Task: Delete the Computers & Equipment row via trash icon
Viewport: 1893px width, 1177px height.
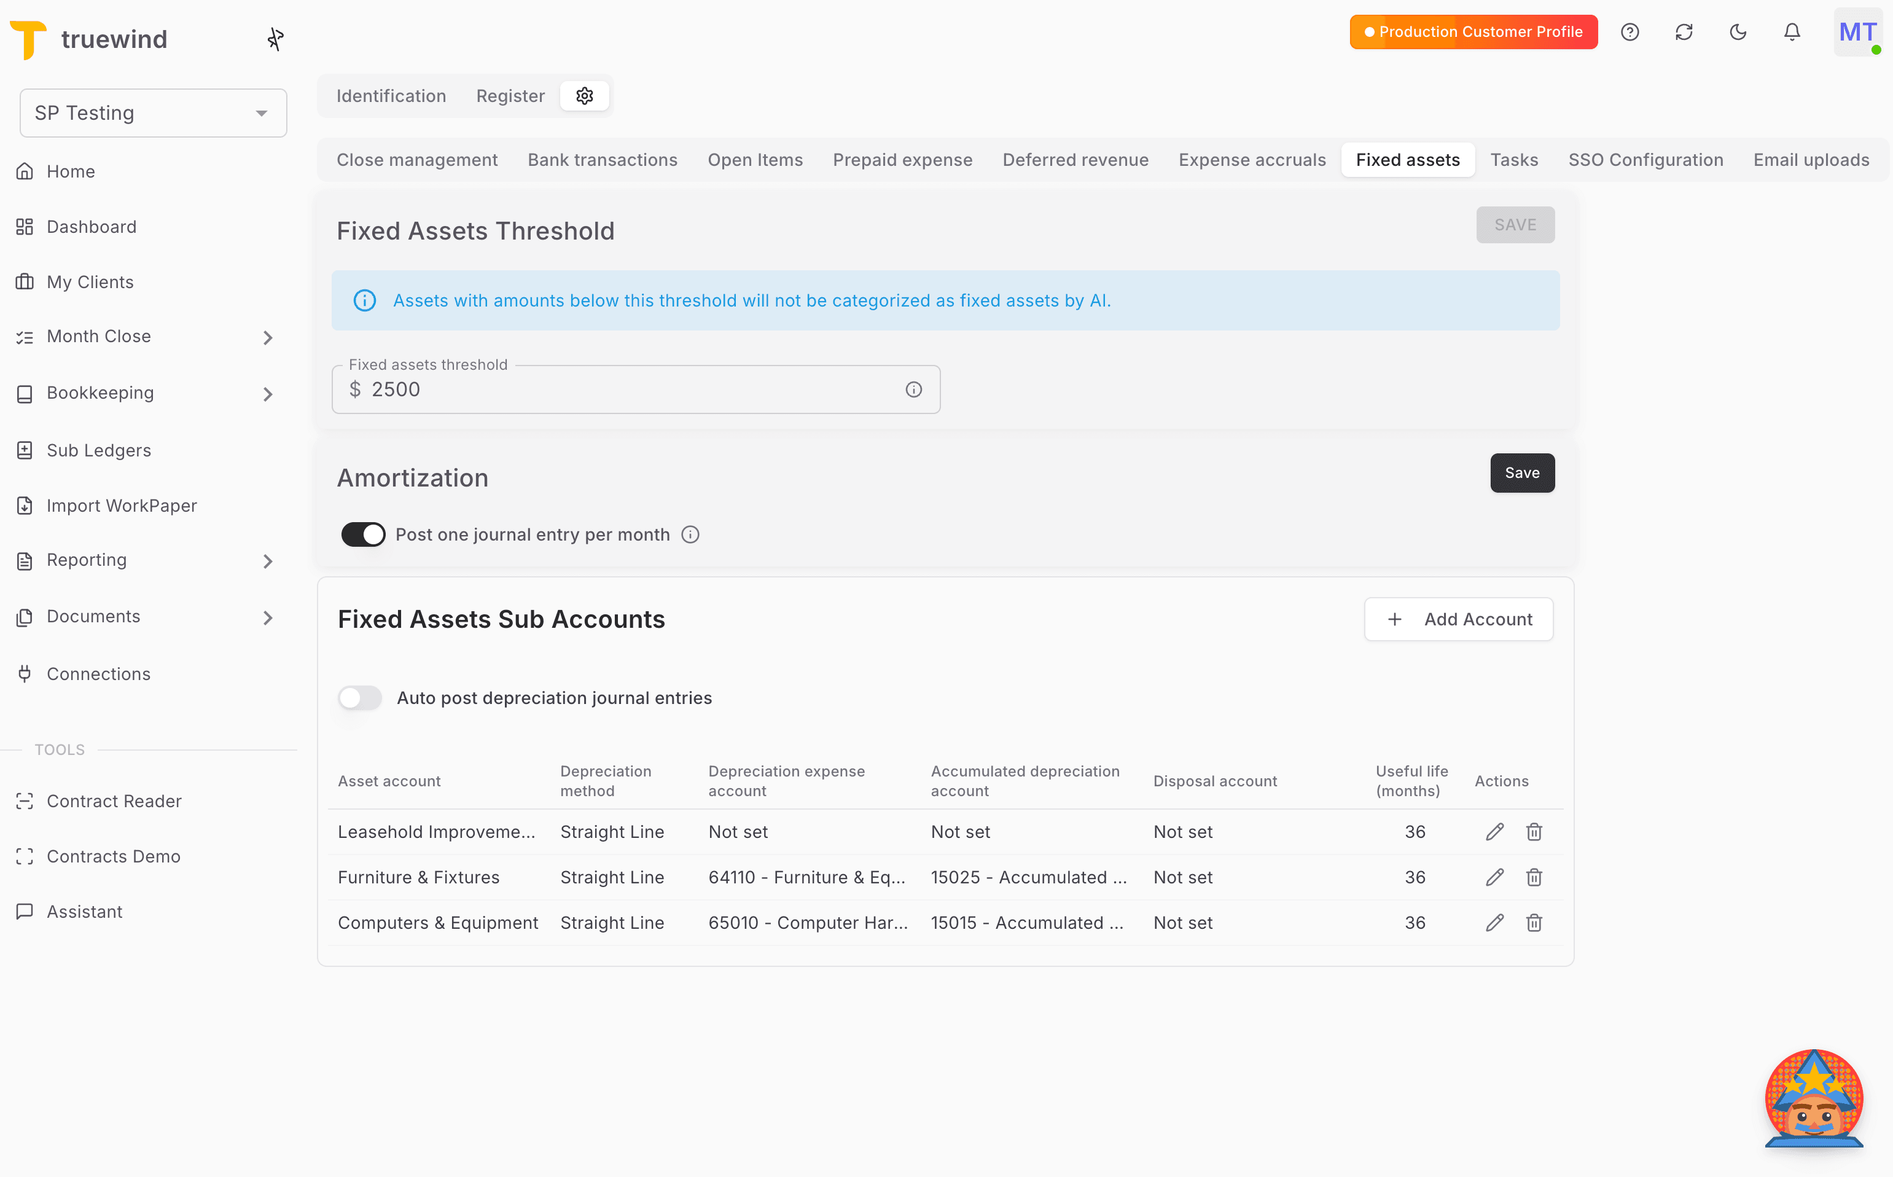Action: pos(1534,923)
